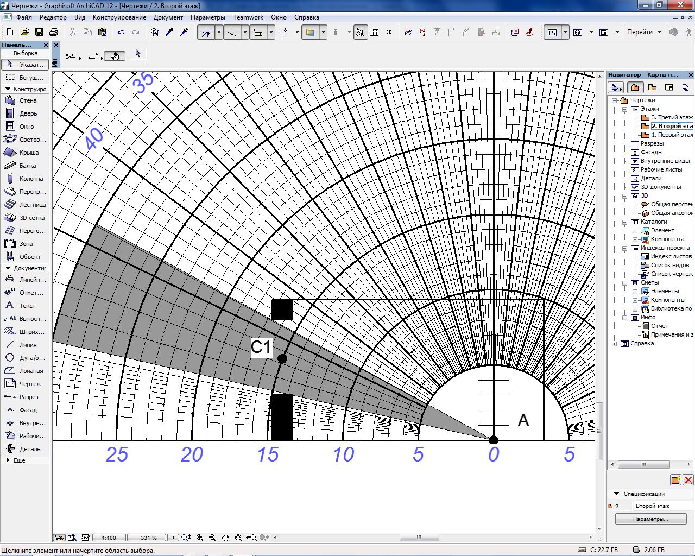Select the Окно (Window) tool

(25, 127)
